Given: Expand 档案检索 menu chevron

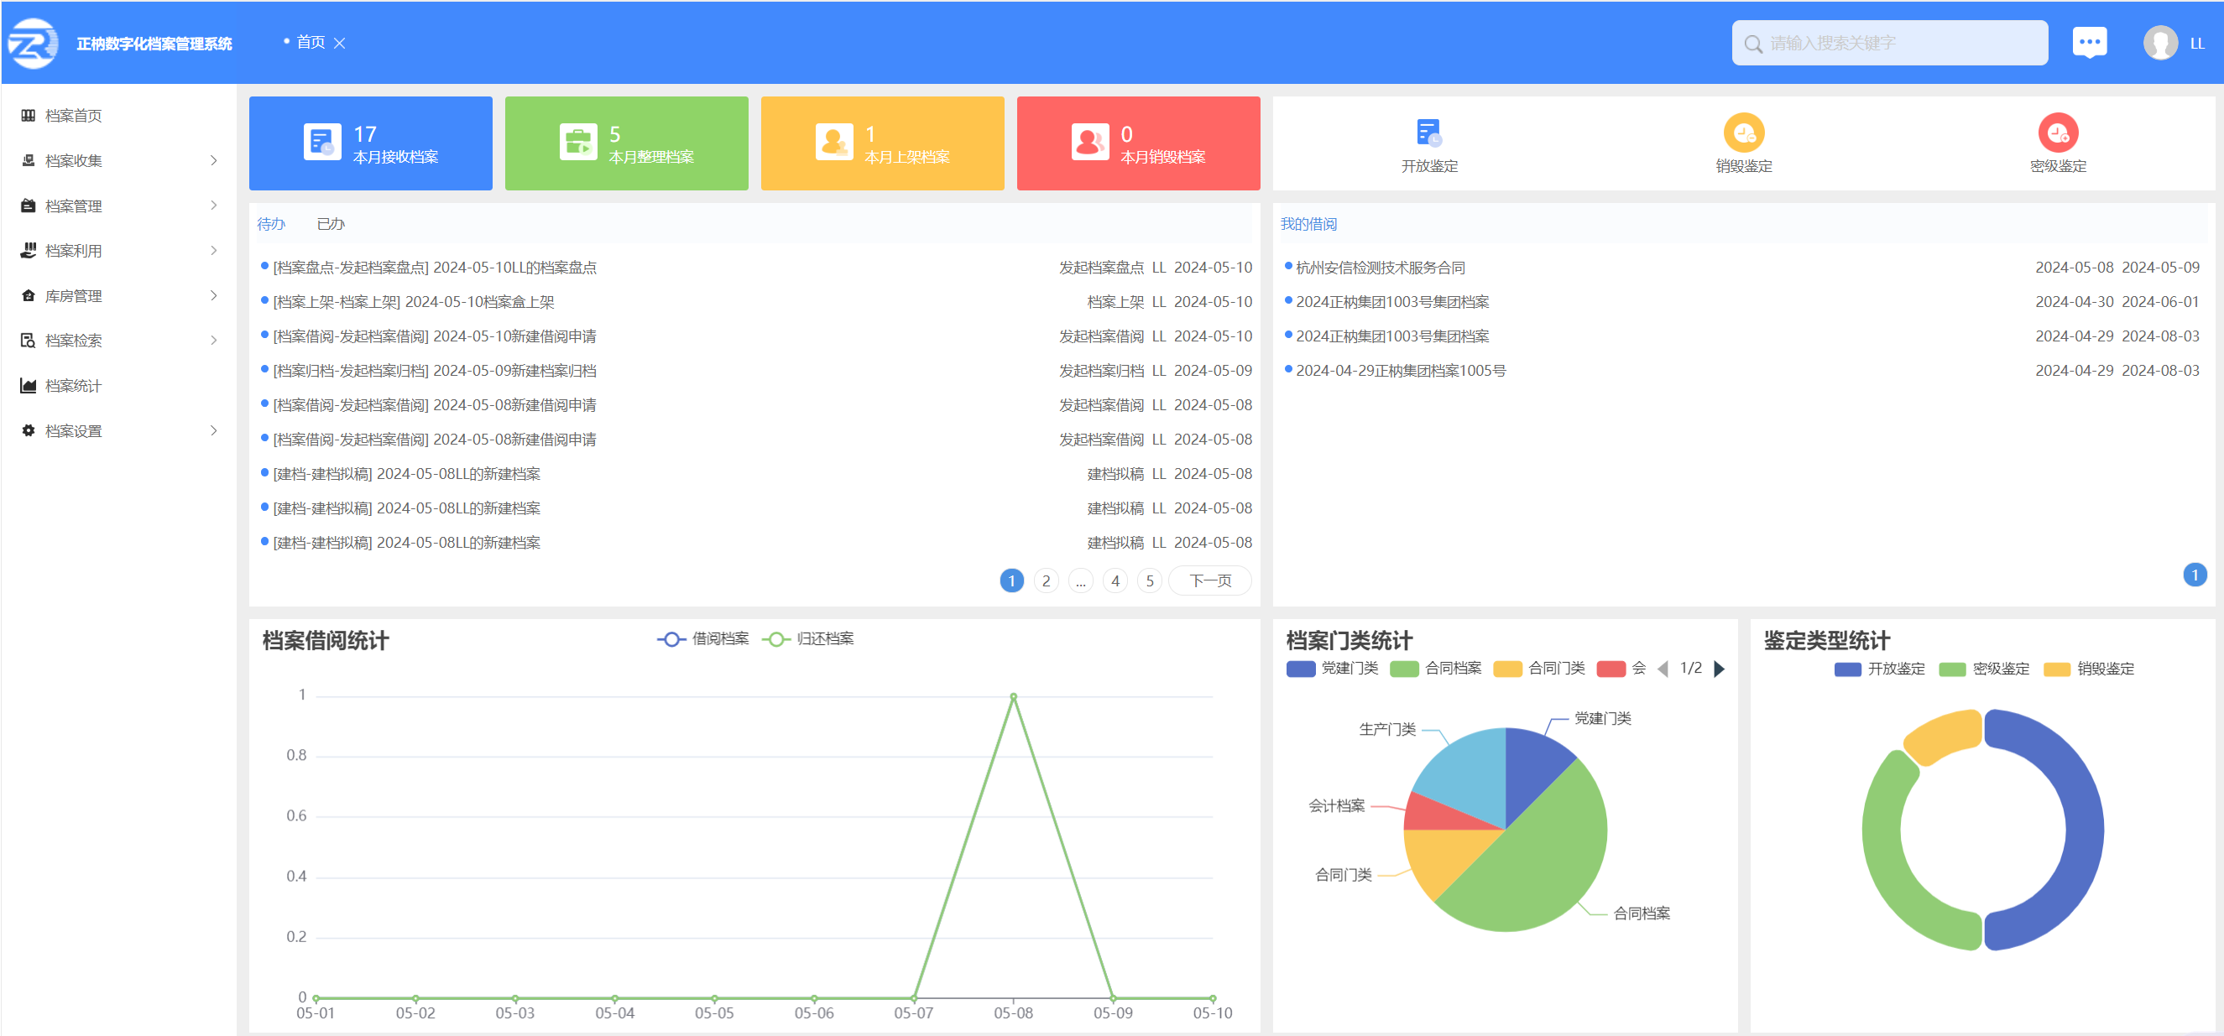Looking at the screenshot, I should pos(213,340).
